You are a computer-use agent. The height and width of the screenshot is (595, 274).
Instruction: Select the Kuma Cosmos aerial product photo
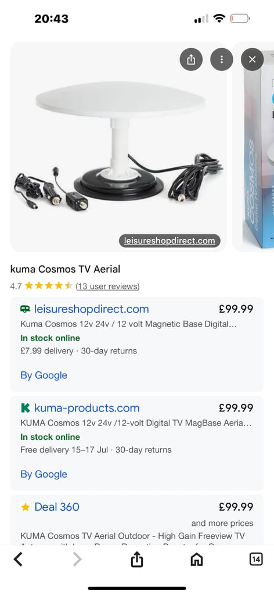pos(118,146)
